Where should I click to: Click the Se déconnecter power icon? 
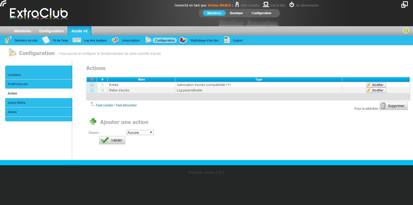[x=292, y=5]
